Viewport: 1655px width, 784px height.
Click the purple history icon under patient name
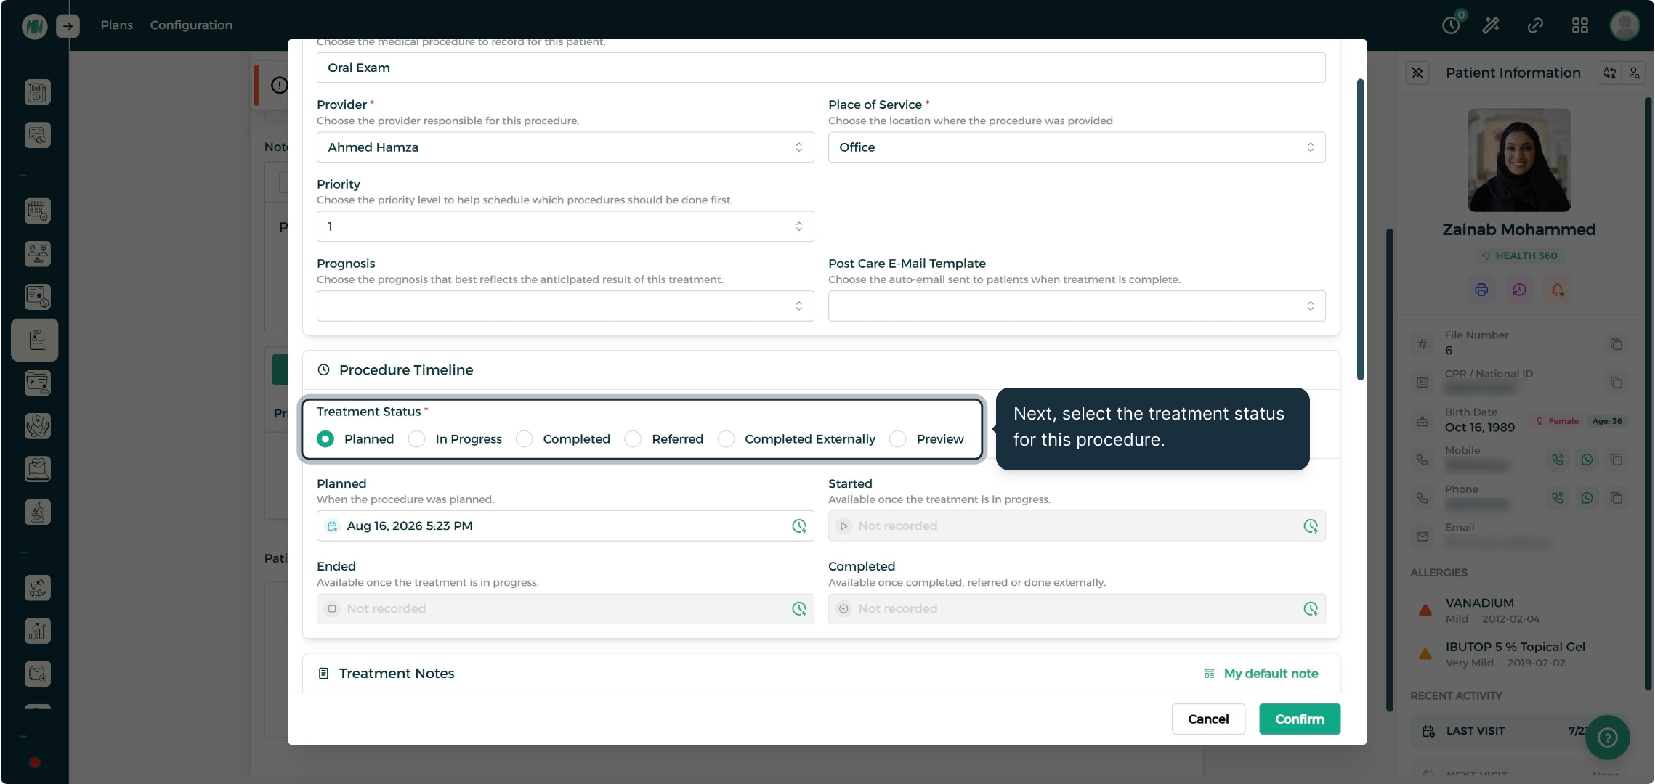coord(1519,290)
